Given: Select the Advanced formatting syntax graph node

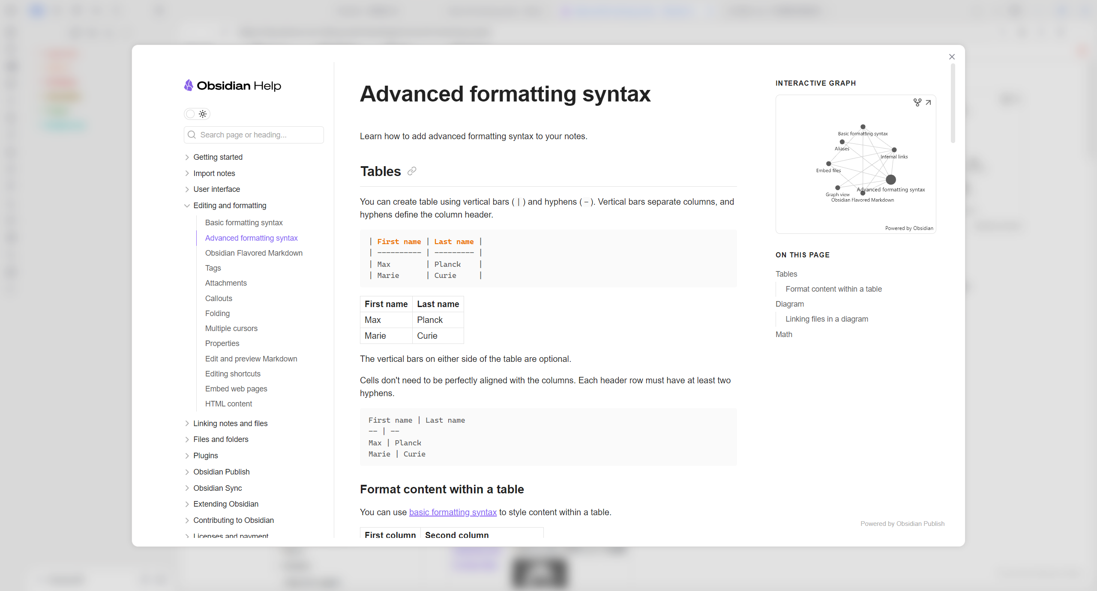Looking at the screenshot, I should pos(891,180).
